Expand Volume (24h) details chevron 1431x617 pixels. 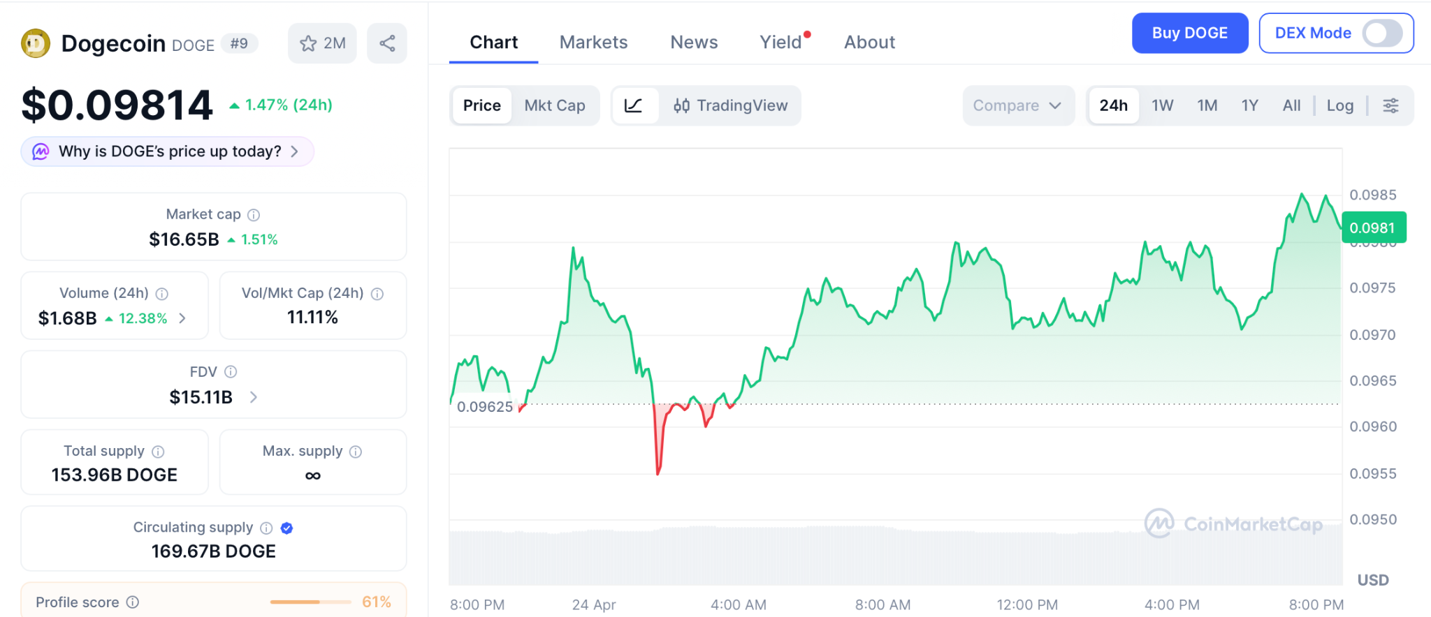pyautogui.click(x=182, y=318)
